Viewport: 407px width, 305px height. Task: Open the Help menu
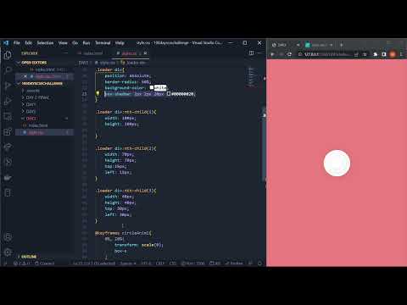[120, 43]
